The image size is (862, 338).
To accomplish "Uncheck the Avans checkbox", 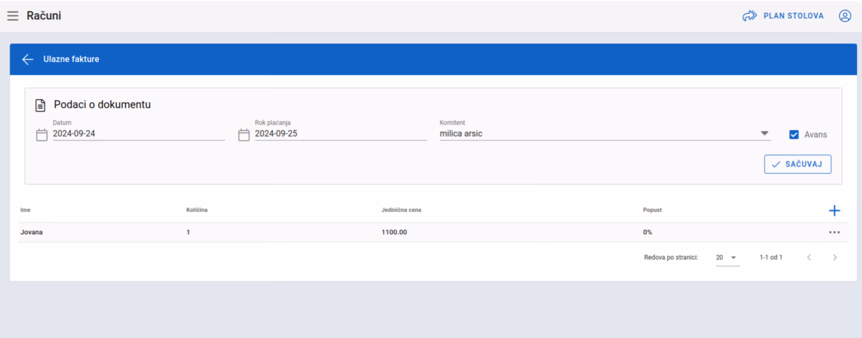I will click(x=794, y=135).
